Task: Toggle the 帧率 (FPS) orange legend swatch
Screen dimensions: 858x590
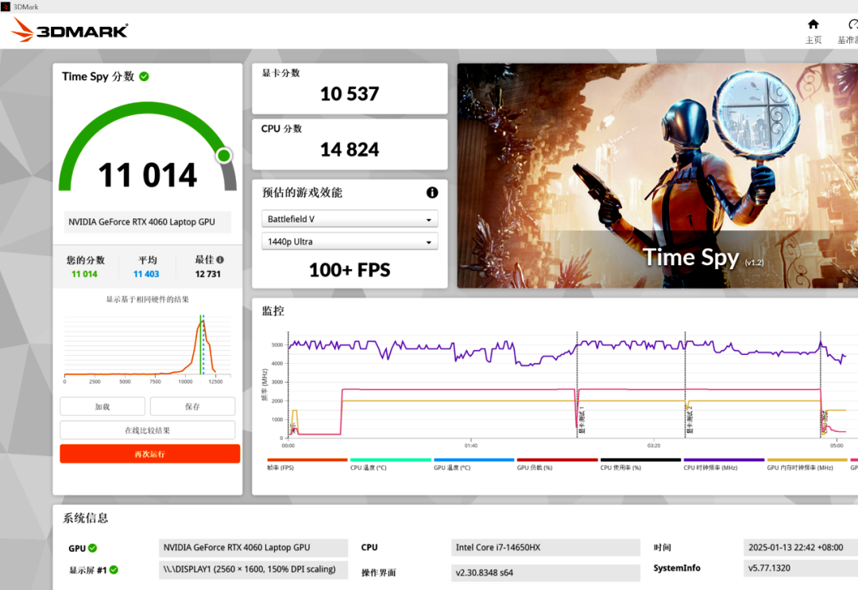Action: [307, 460]
